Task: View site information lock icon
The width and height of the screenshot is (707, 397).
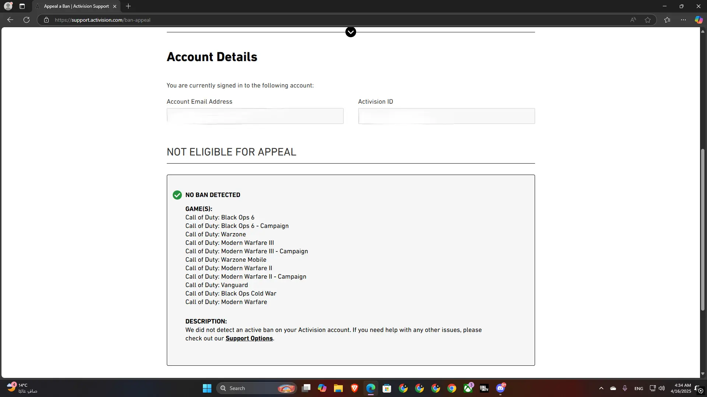Action: (x=46, y=20)
